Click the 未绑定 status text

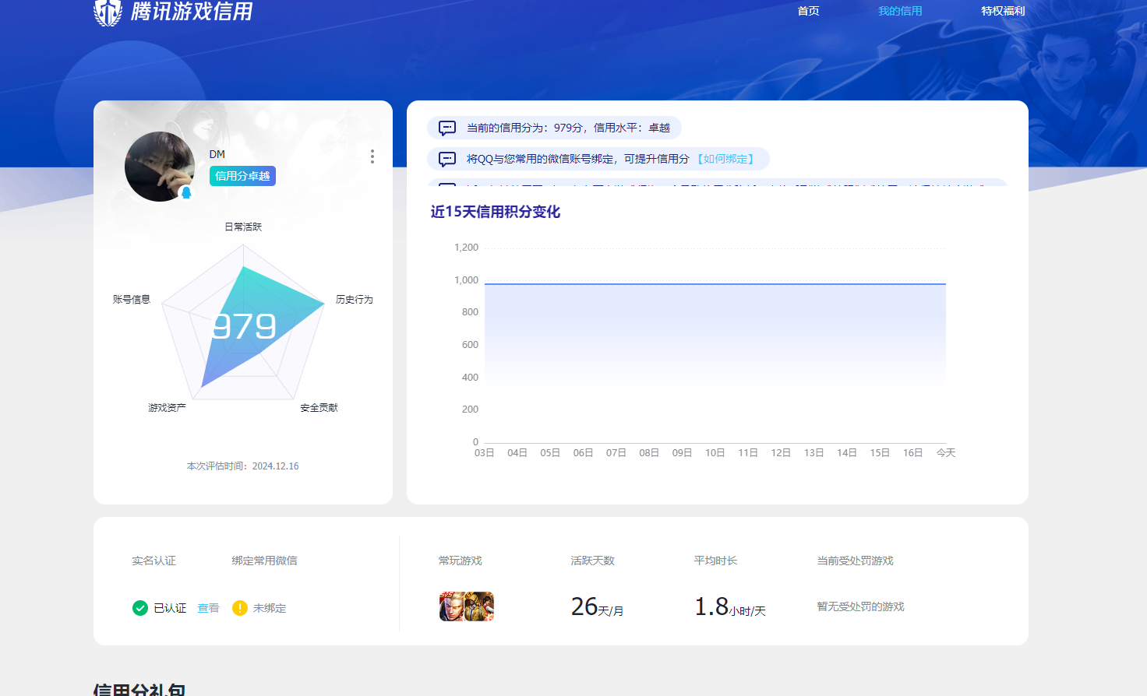(270, 608)
